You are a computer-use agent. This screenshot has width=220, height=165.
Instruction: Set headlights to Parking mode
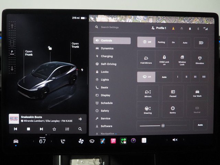pyautogui.click(x=161, y=42)
